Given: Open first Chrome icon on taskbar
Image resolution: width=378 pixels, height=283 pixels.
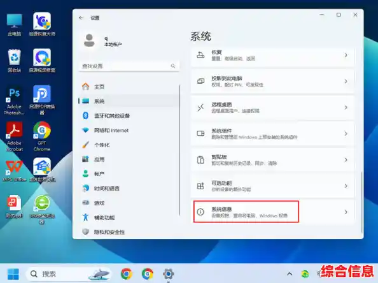Looking at the screenshot, I should pyautogui.click(x=127, y=274).
